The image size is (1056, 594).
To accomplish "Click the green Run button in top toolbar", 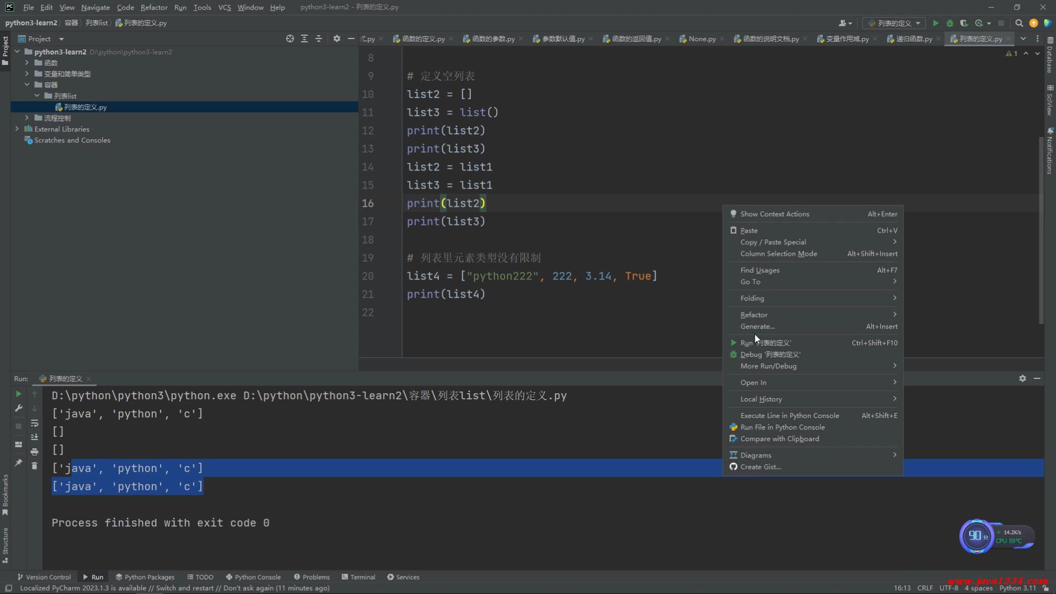I will [936, 23].
